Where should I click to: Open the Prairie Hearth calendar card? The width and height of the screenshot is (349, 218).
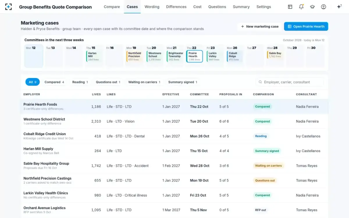tap(195, 56)
